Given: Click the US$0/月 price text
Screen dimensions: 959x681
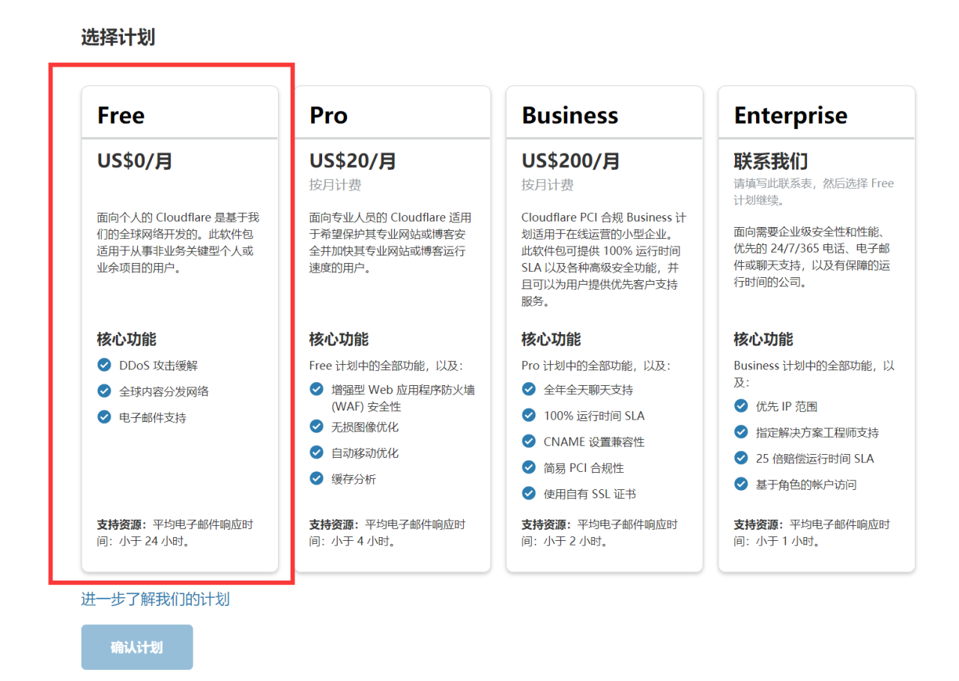Looking at the screenshot, I should click(x=135, y=161).
